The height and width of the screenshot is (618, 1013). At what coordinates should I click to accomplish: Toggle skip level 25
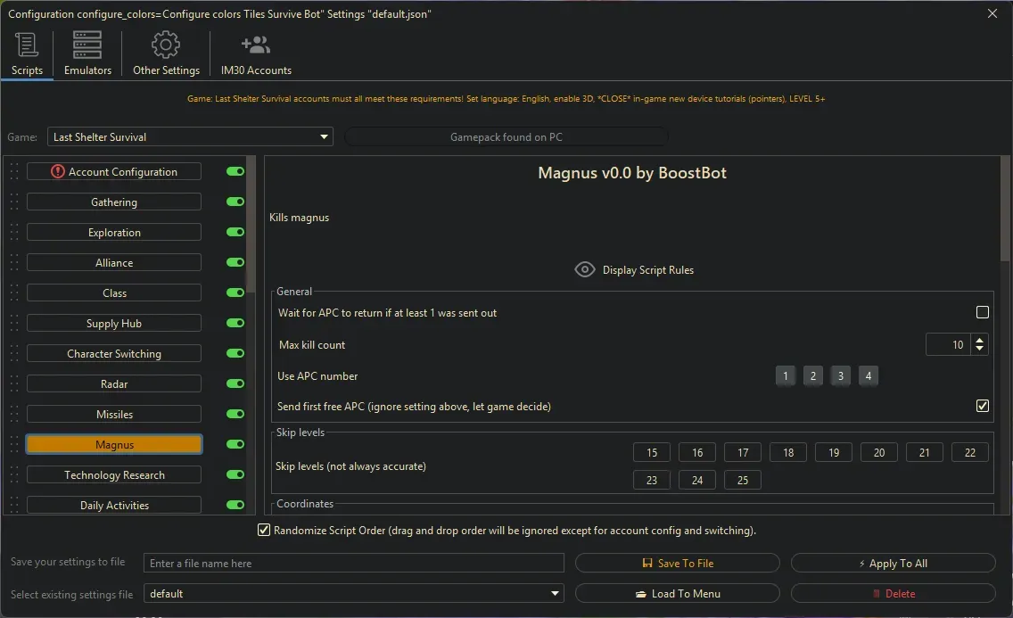[x=742, y=480]
